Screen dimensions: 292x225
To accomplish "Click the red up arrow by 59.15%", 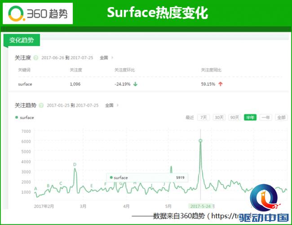I will pyautogui.click(x=221, y=84).
